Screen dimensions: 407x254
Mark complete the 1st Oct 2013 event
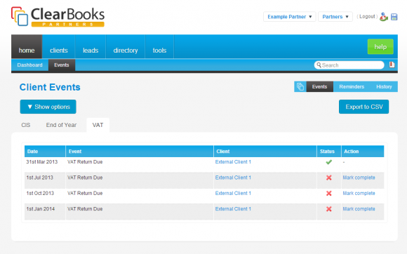359,193
